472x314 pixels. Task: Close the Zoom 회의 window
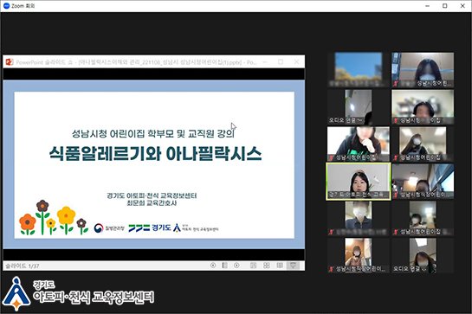462,6
